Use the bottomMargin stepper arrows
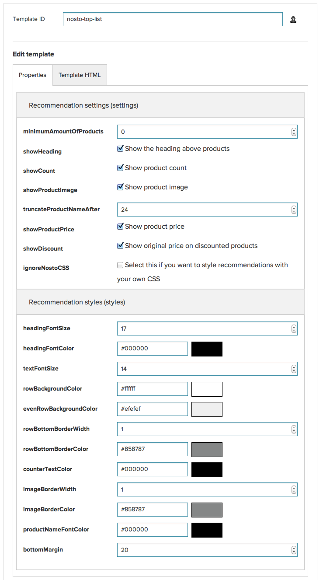This screenshot has width=323, height=580. coord(294,550)
